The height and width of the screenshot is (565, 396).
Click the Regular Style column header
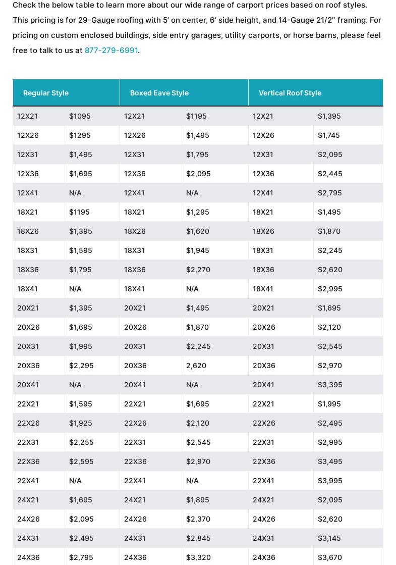[x=46, y=93]
